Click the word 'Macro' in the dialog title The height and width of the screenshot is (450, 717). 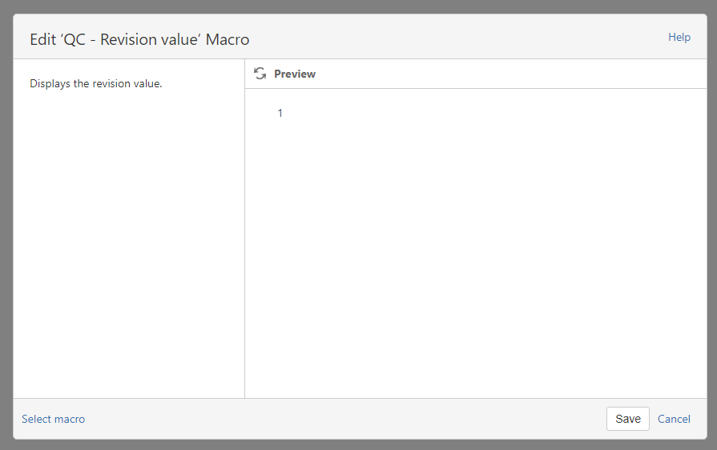coord(227,39)
